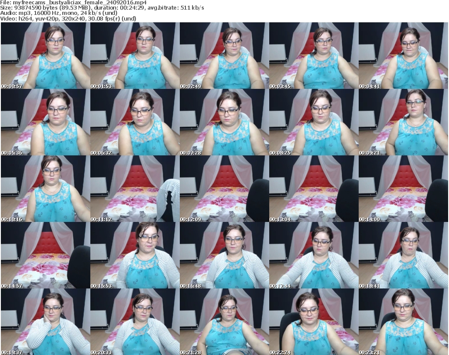
Task: Click the Video h264 info line
Action: 68,18
